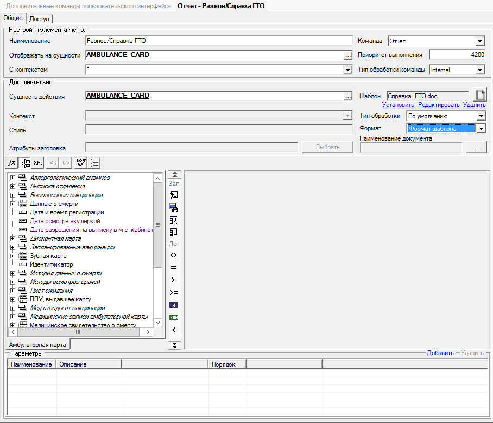Toggle the tree structure view button
Screen dimensions: 493x423
coord(25,162)
